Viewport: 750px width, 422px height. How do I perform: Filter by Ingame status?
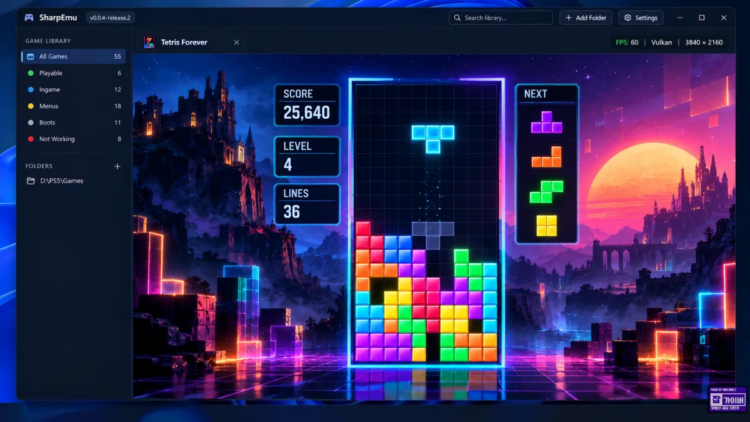[73, 89]
